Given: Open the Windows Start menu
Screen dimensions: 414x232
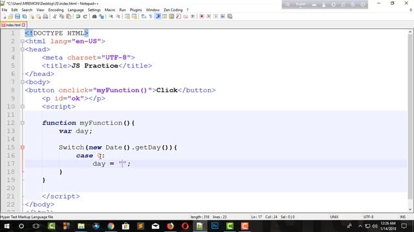Looking at the screenshot, I should (6, 226).
